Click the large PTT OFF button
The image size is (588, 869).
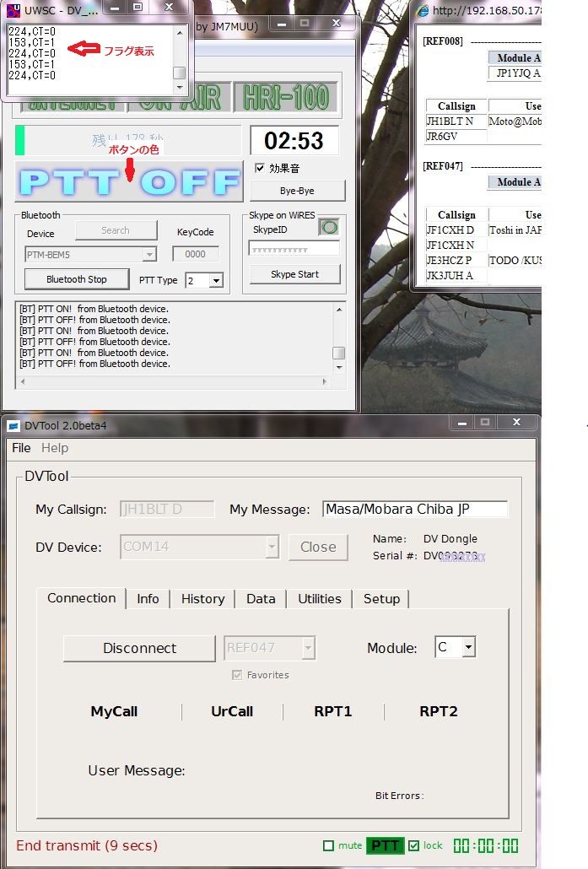[128, 182]
